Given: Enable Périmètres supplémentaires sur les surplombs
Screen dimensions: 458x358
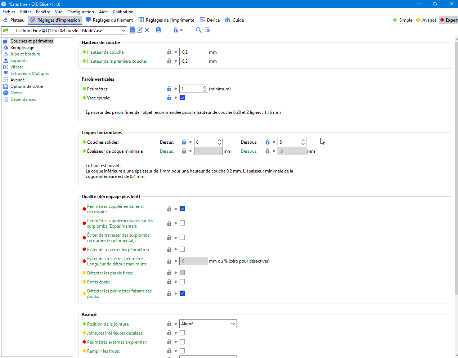Looking at the screenshot, I should click(x=182, y=223).
